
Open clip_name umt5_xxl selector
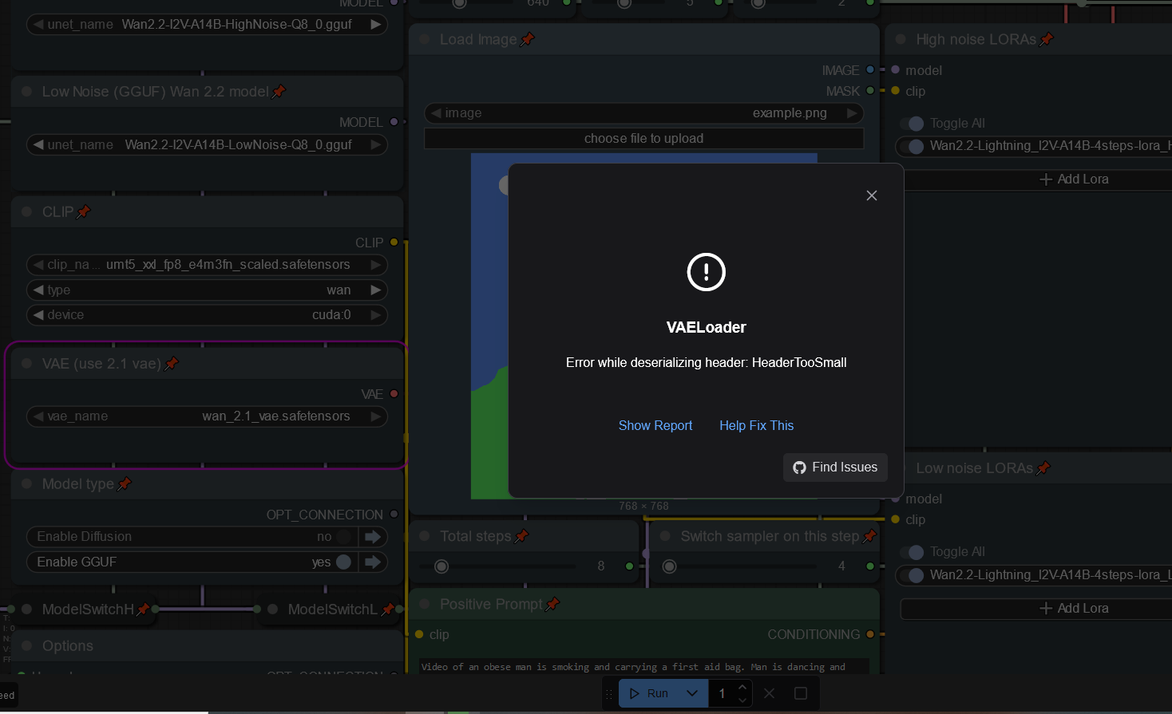click(x=207, y=264)
